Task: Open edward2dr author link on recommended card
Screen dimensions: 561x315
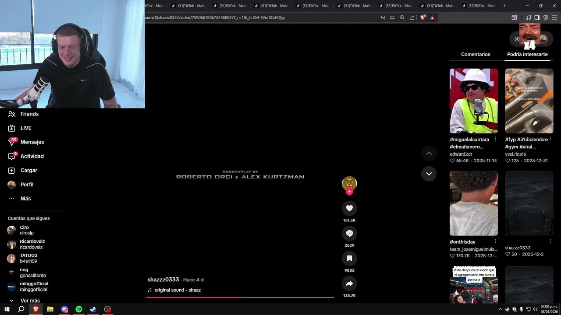Action: coord(461,154)
